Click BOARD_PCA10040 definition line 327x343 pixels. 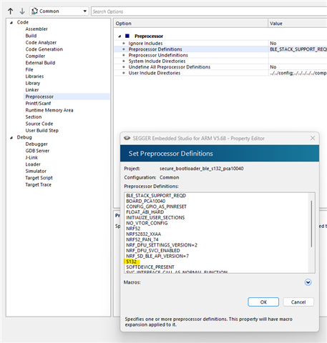coord(146,201)
